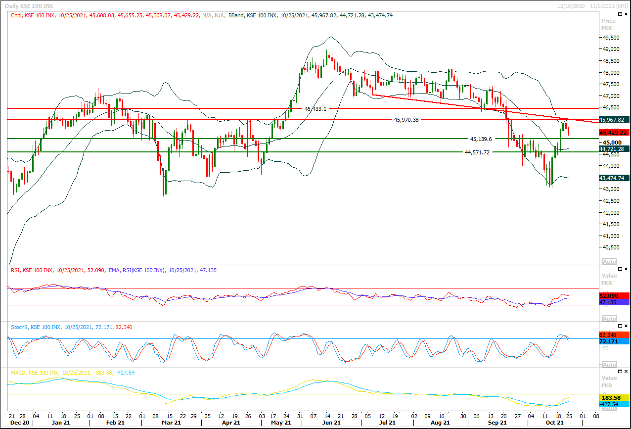631x429 pixels.
Task: Click the 45,970.38 resistance line label
Action: pyautogui.click(x=406, y=119)
